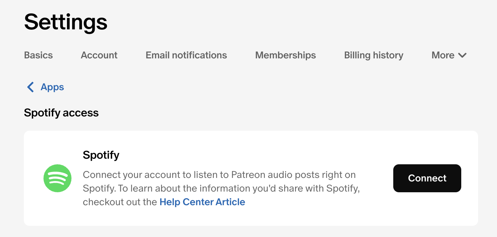Click the down chevron next to More
Image resolution: width=497 pixels, height=237 pixels.
pos(462,55)
